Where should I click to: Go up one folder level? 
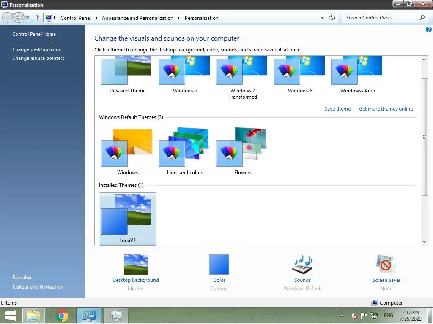click(x=37, y=17)
